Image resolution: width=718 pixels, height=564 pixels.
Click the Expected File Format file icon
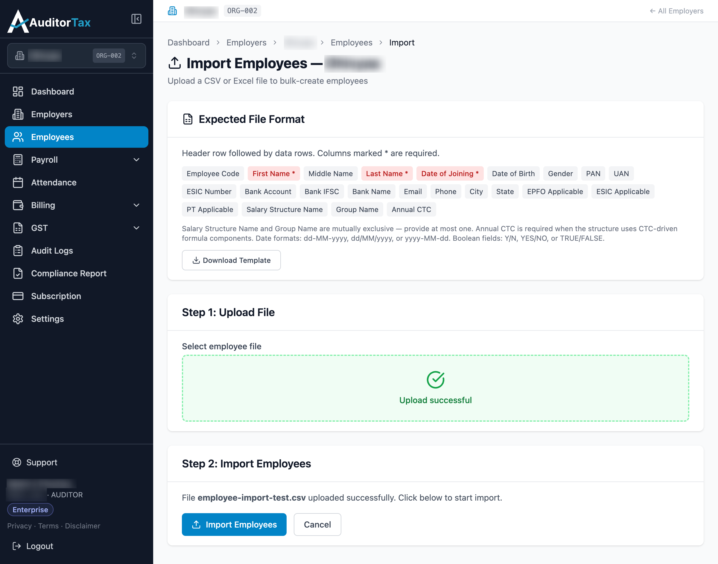pyautogui.click(x=188, y=119)
